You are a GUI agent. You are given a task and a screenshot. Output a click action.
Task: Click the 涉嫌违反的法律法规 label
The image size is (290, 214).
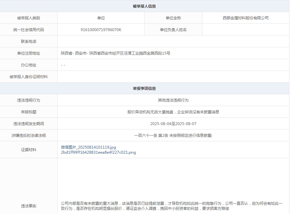coord(28,136)
